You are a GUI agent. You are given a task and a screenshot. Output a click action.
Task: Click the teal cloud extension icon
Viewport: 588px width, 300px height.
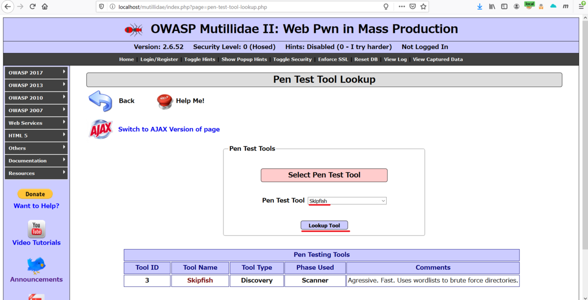(x=554, y=6)
